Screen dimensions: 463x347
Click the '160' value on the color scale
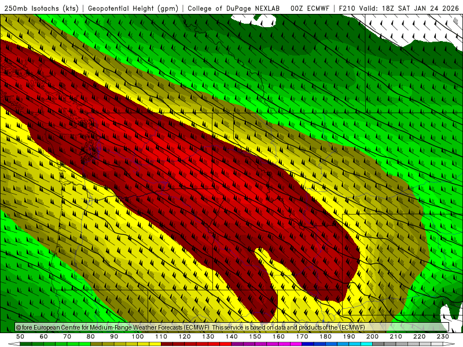[x=278, y=337]
